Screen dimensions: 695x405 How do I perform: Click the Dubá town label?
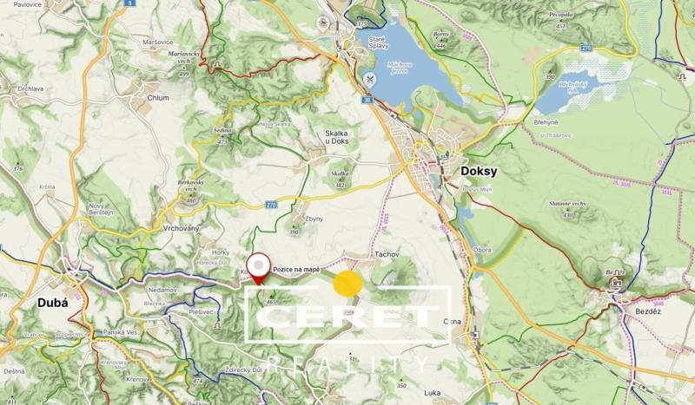point(53,304)
